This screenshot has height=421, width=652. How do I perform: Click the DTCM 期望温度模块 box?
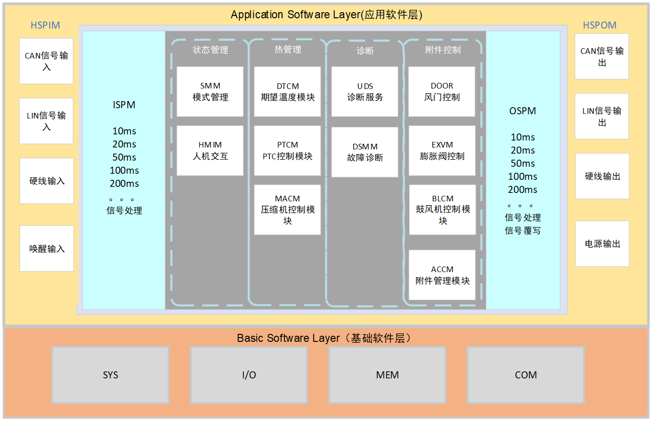pos(287,92)
